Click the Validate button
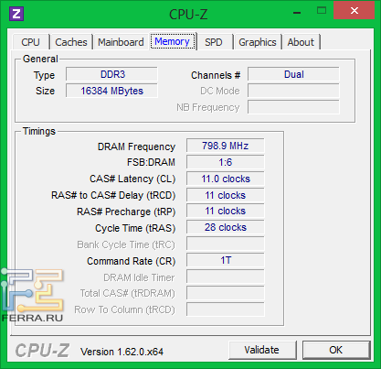The height and width of the screenshot is (369, 381). [x=262, y=350]
